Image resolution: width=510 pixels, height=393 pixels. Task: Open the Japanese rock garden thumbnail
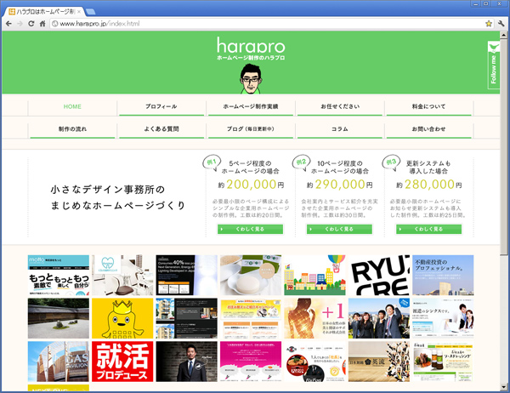tap(59, 318)
